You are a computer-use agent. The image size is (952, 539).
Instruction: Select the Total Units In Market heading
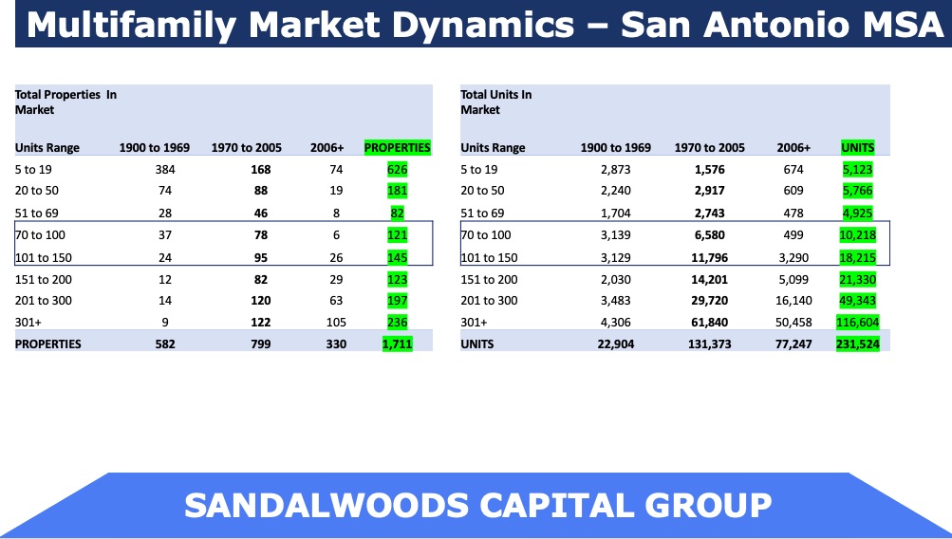click(x=496, y=102)
